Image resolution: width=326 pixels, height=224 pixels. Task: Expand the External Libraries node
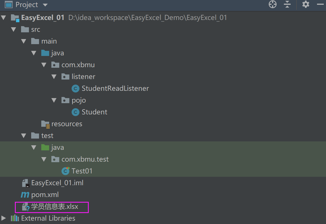(4, 218)
